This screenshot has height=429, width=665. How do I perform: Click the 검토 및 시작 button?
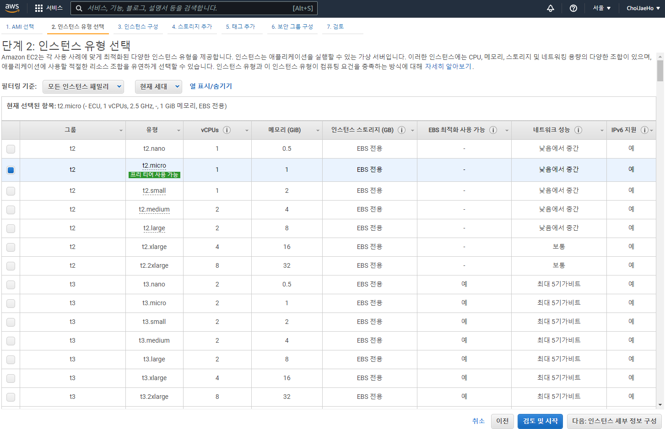point(541,421)
